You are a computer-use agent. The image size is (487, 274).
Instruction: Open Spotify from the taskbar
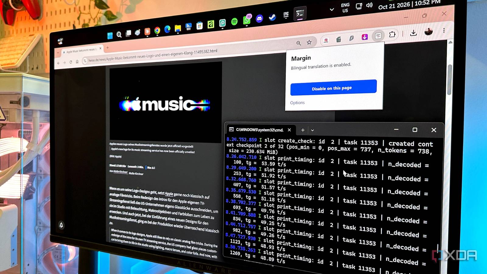pyautogui.click(x=234, y=22)
